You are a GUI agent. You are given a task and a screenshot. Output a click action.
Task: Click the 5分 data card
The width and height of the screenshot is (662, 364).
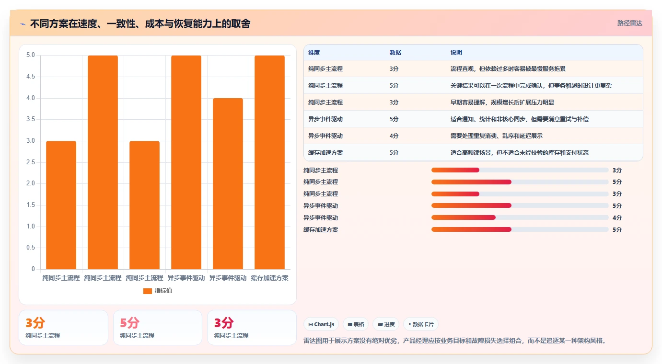(157, 328)
